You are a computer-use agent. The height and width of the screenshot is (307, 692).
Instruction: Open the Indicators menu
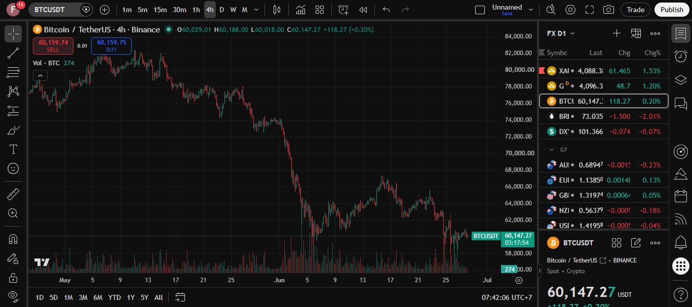(301, 10)
